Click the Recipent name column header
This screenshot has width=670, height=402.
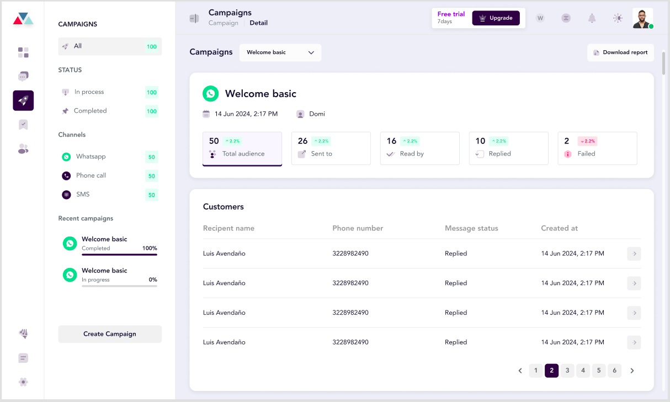(x=228, y=228)
